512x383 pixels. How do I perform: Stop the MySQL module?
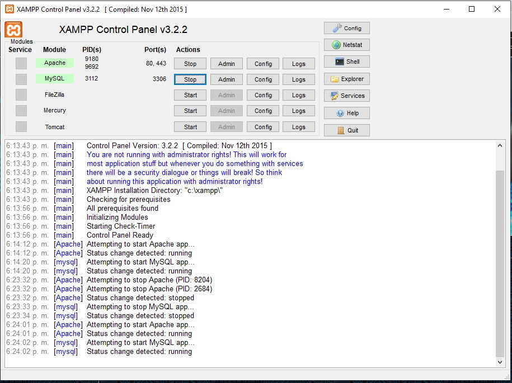[190, 79]
